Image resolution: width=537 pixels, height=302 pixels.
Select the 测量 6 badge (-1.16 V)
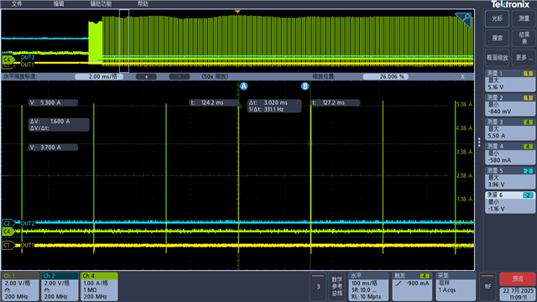coord(510,202)
